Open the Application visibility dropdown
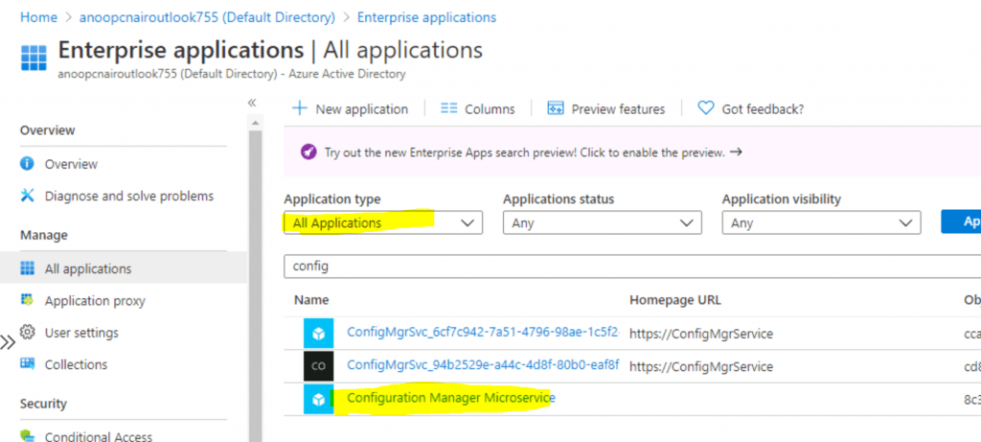 pyautogui.click(x=821, y=222)
